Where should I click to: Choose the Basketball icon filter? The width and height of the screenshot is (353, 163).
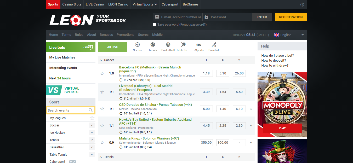click(168, 45)
